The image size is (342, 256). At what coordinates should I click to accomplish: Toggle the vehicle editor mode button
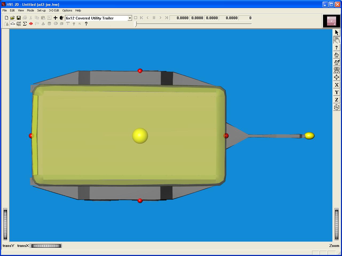[13, 24]
